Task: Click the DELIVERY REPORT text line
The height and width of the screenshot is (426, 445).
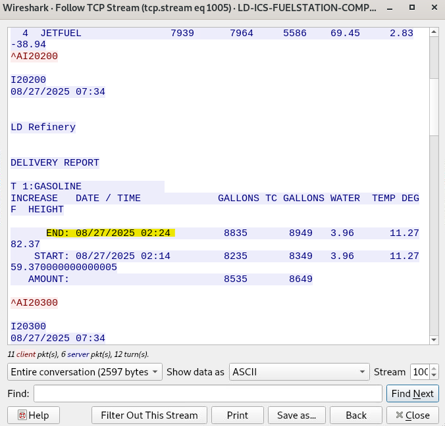Action: (55, 162)
